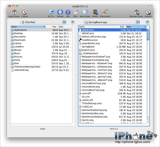
Task: Open the SpringBoard.app remote path dropdown
Action: [112, 22]
